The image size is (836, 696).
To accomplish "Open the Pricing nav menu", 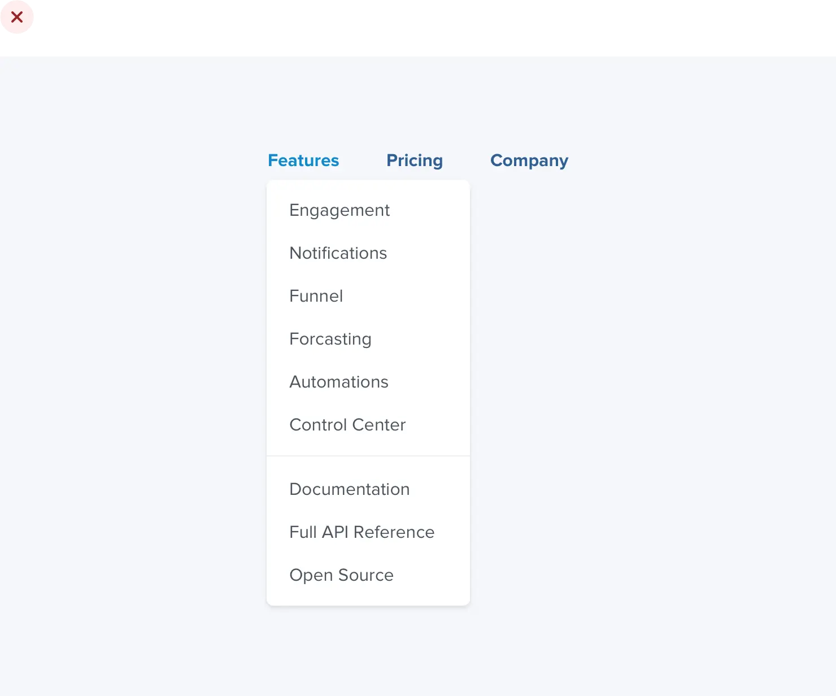I will pyautogui.click(x=415, y=160).
